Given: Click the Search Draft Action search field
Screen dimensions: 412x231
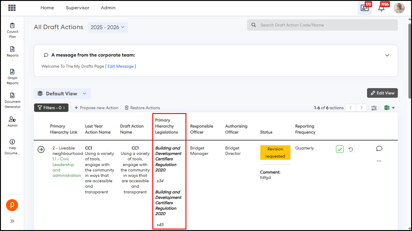Looking at the screenshot, I should point(322,25).
